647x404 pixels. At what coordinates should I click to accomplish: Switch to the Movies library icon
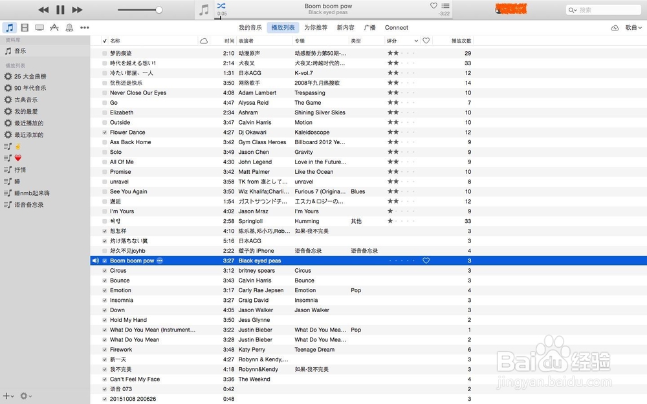coord(25,28)
